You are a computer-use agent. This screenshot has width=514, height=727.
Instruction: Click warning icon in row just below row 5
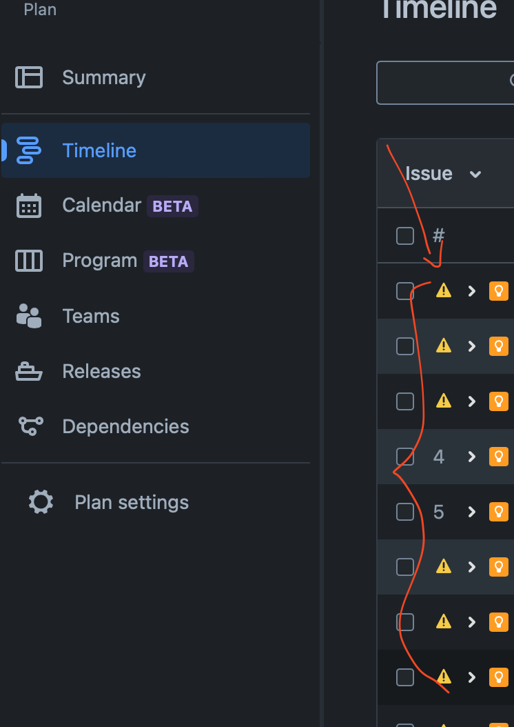(x=444, y=566)
